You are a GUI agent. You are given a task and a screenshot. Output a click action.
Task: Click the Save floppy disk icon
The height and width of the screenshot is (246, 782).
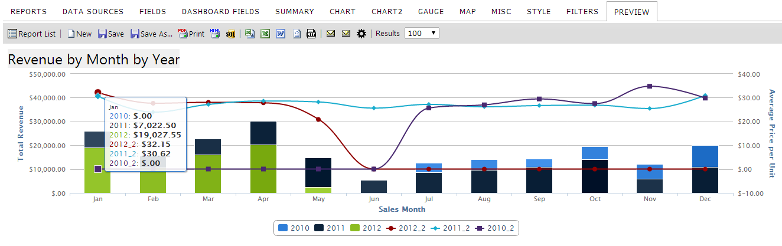click(x=102, y=34)
